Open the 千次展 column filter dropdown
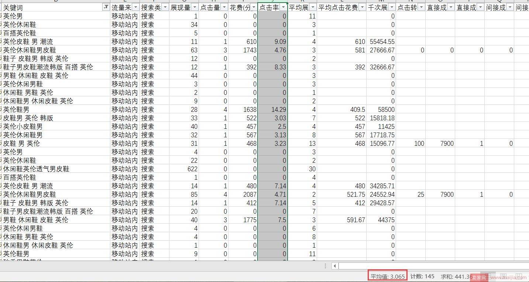The width and height of the screenshot is (529, 282). click(392, 7)
